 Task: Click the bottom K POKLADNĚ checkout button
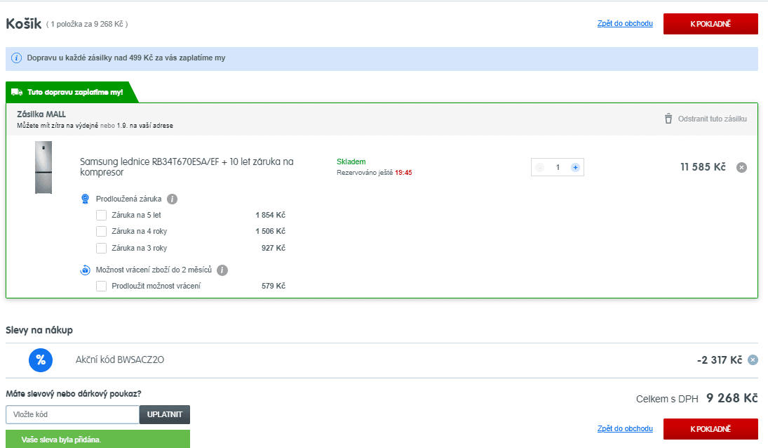coord(710,429)
